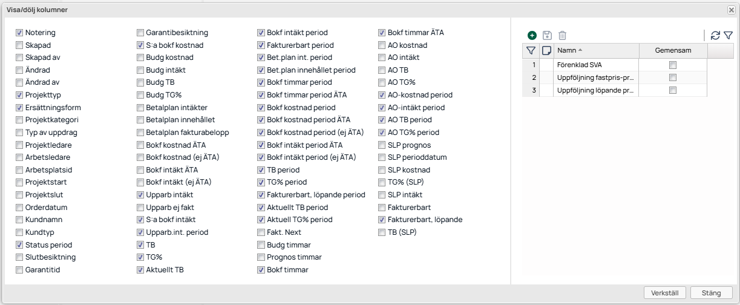
Task: Sort by the Namn column header
Action: (596, 51)
